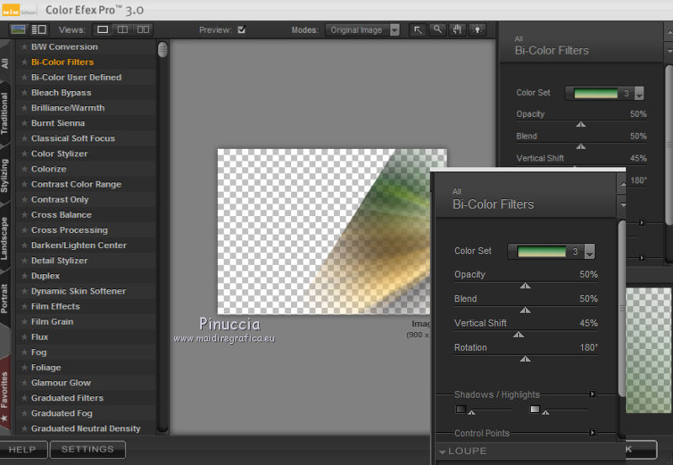Open the Modes dropdown showing Original Image
673x465 pixels.
pos(363,30)
